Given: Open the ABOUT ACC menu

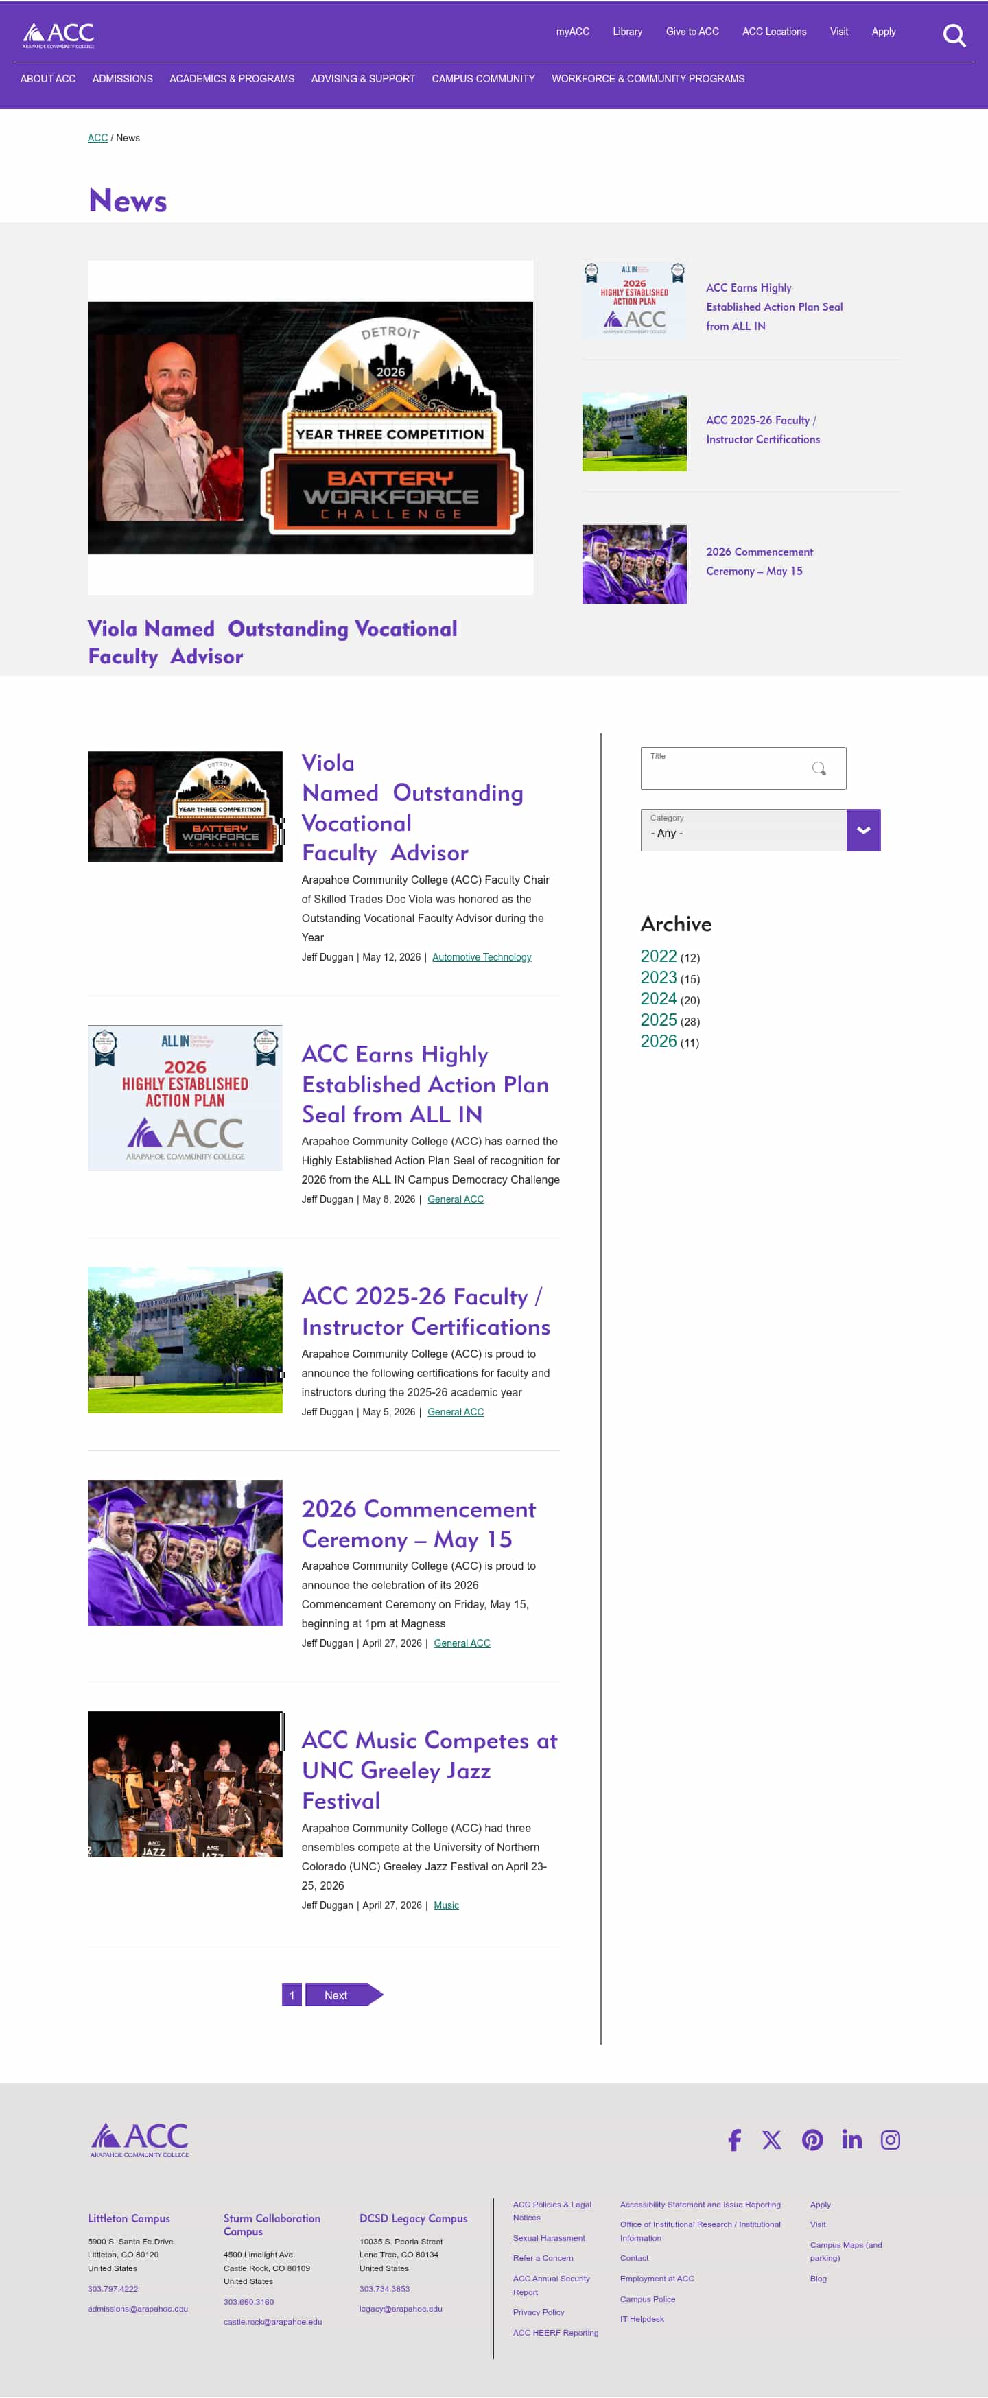Looking at the screenshot, I should 49,79.
